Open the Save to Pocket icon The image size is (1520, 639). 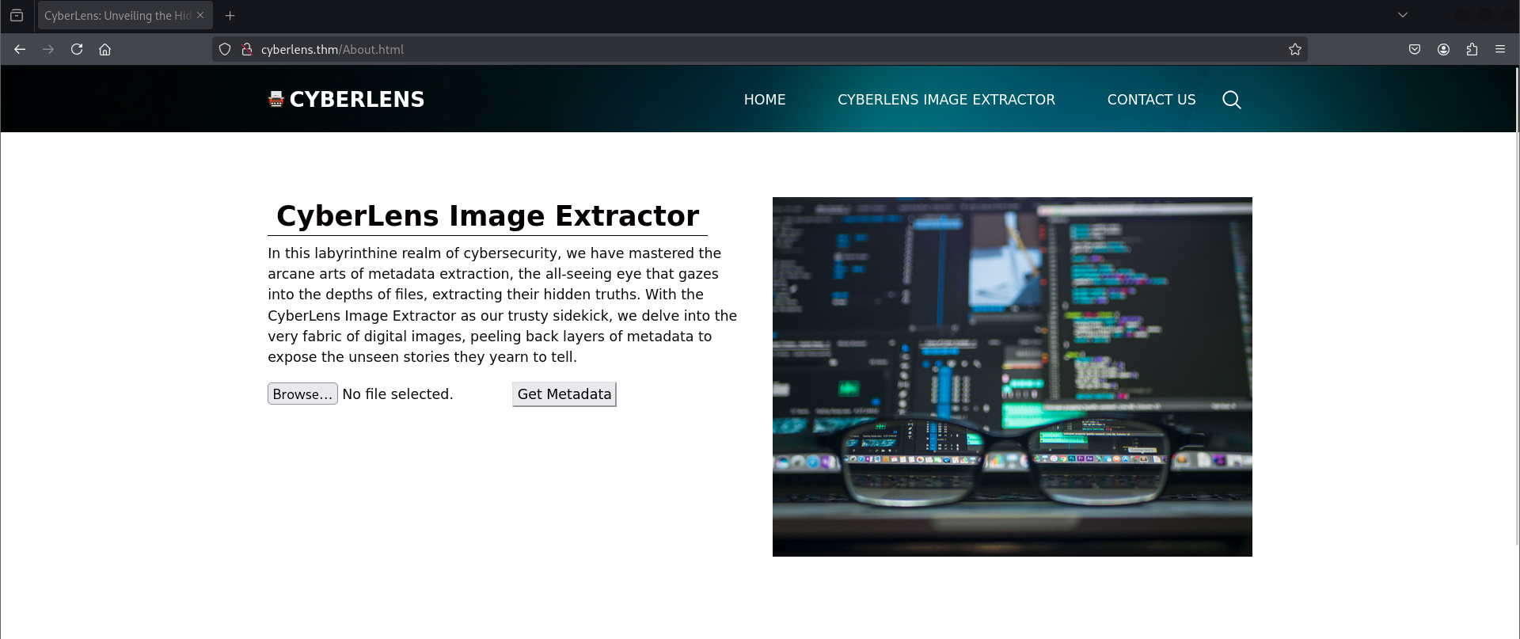click(1415, 49)
